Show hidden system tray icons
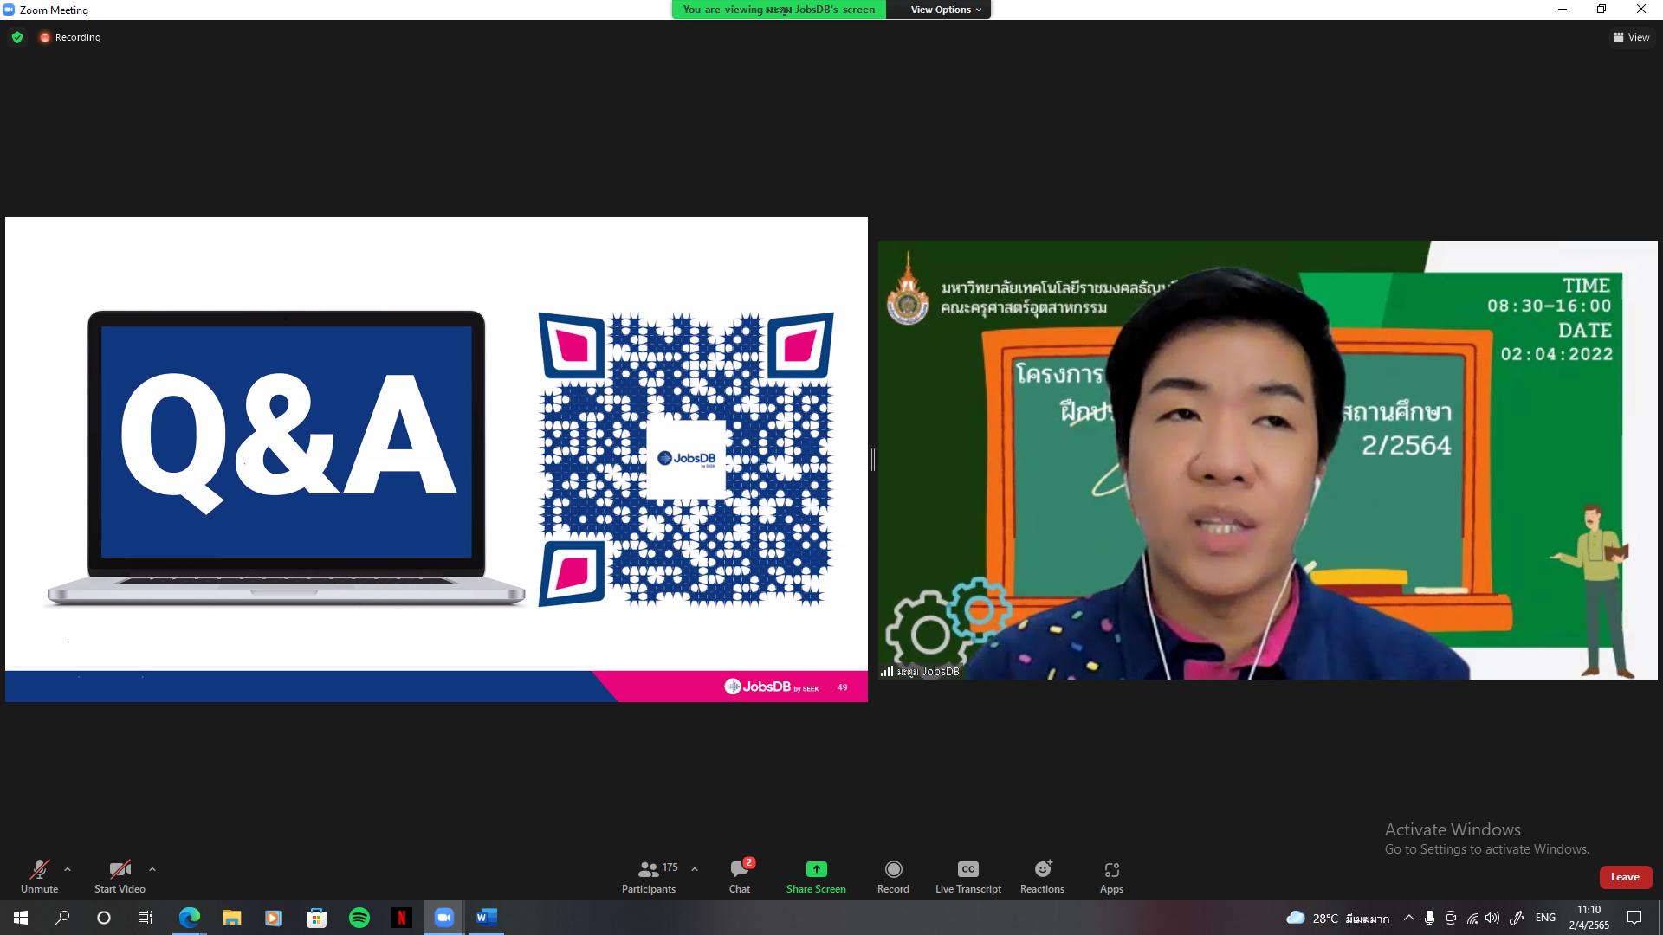The width and height of the screenshot is (1663, 935). (1409, 918)
